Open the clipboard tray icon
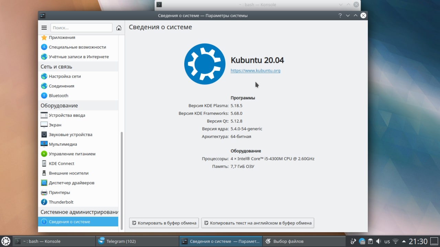Image resolution: width=440 pixels, height=247 pixels. pos(370,242)
